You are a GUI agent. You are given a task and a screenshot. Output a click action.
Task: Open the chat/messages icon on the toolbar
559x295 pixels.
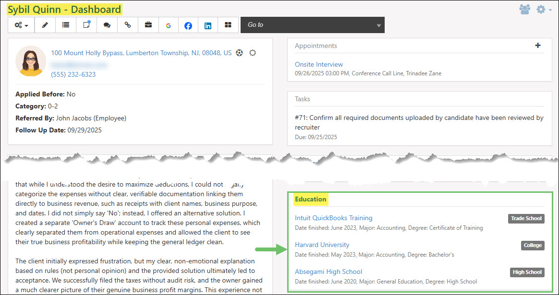click(x=107, y=25)
